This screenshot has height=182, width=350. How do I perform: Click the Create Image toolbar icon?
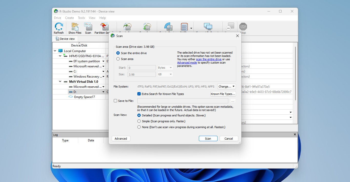[127, 27]
